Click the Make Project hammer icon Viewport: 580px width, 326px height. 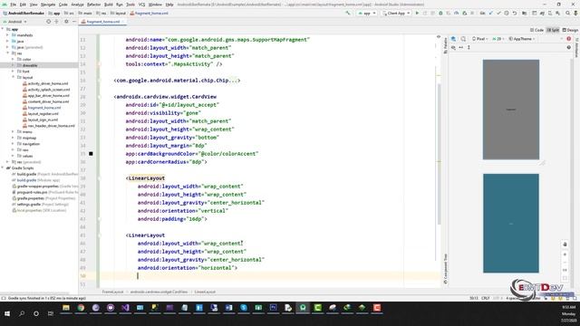(348, 13)
